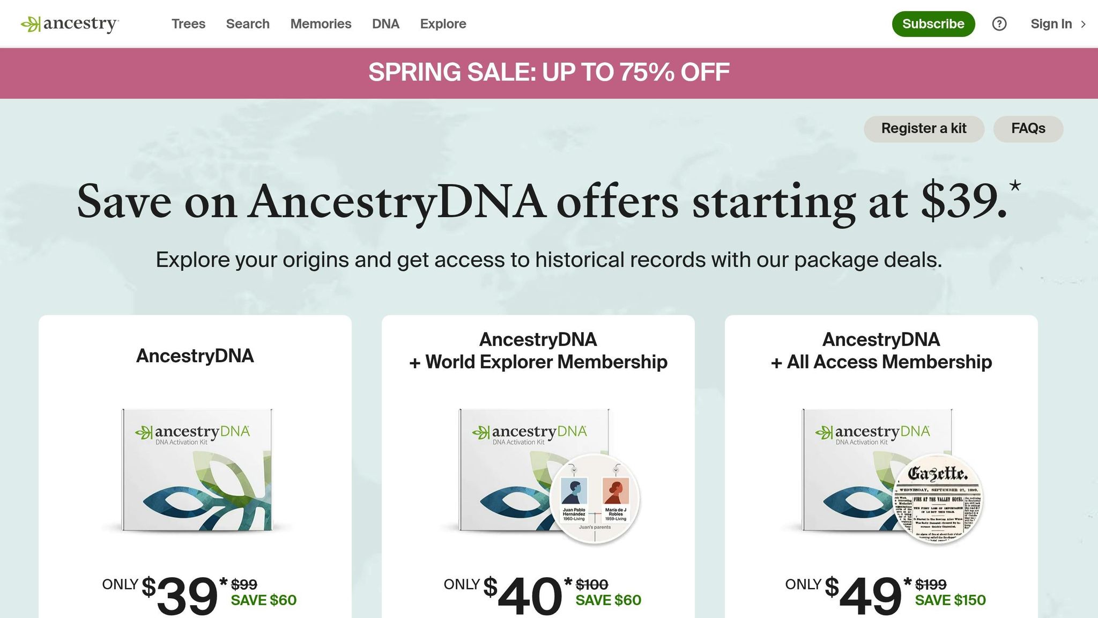Open the FAQs page
This screenshot has width=1098, height=618.
click(x=1028, y=128)
